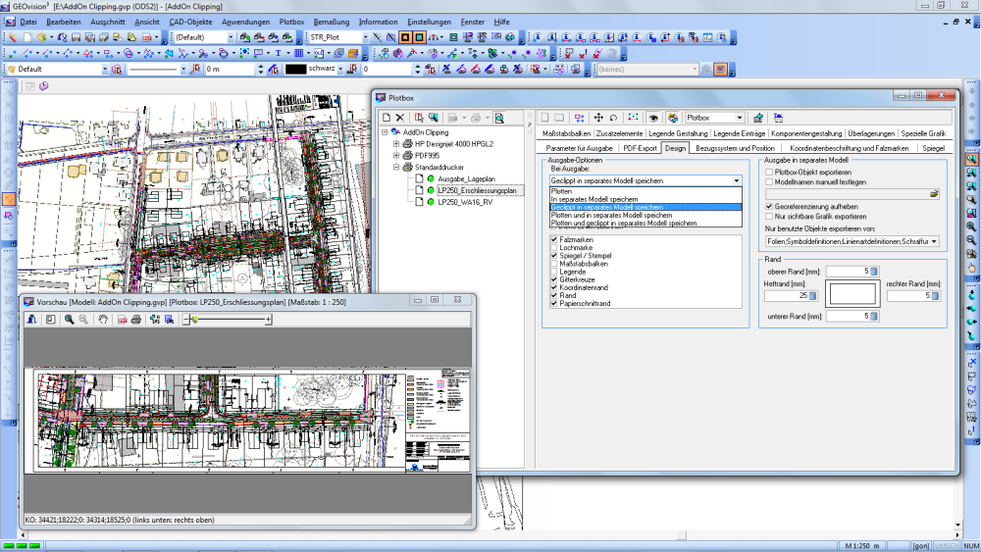Open the Bemaßung menu

(332, 21)
